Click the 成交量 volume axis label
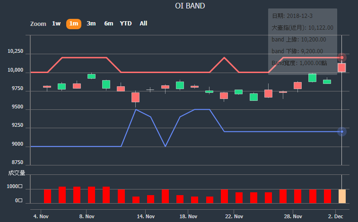 (x=17, y=173)
